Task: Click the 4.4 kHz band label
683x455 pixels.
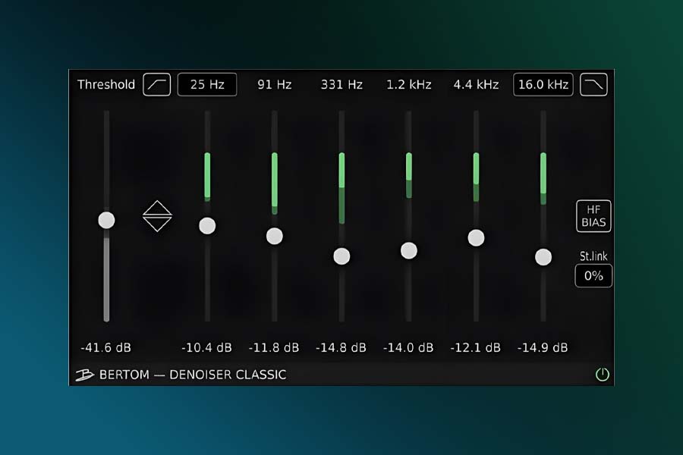Action: (476, 84)
